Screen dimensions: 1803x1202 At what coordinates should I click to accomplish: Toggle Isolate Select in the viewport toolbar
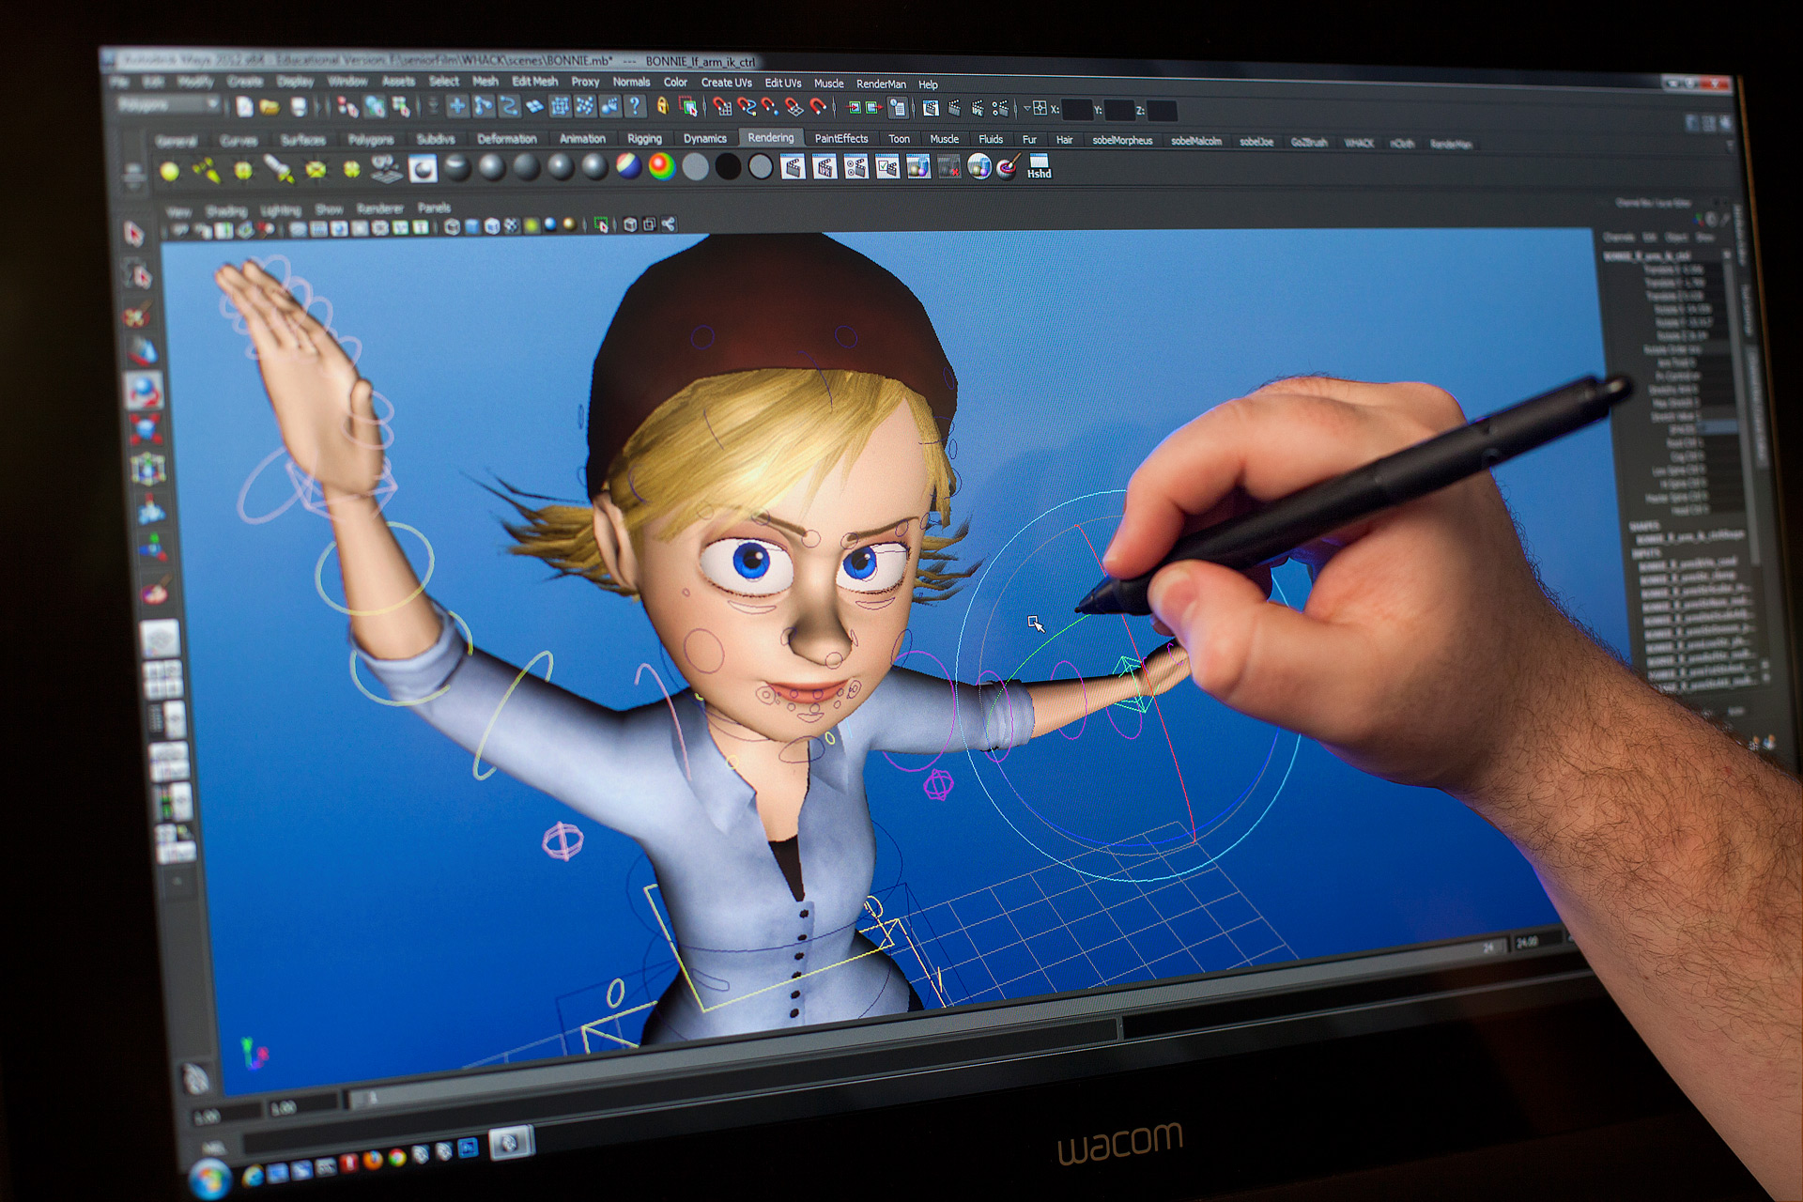click(601, 225)
